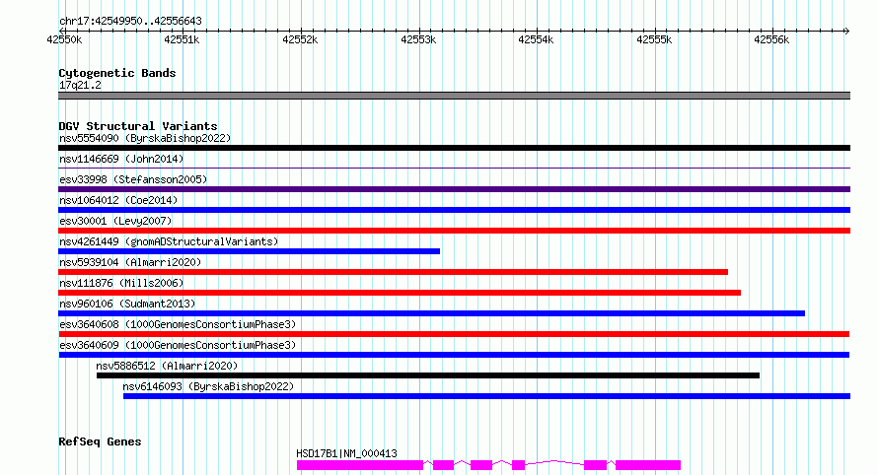Click the 42556k ruler tick label
The height and width of the screenshot is (475, 878).
(771, 39)
